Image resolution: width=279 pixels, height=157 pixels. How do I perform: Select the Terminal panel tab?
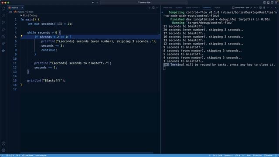207,8
